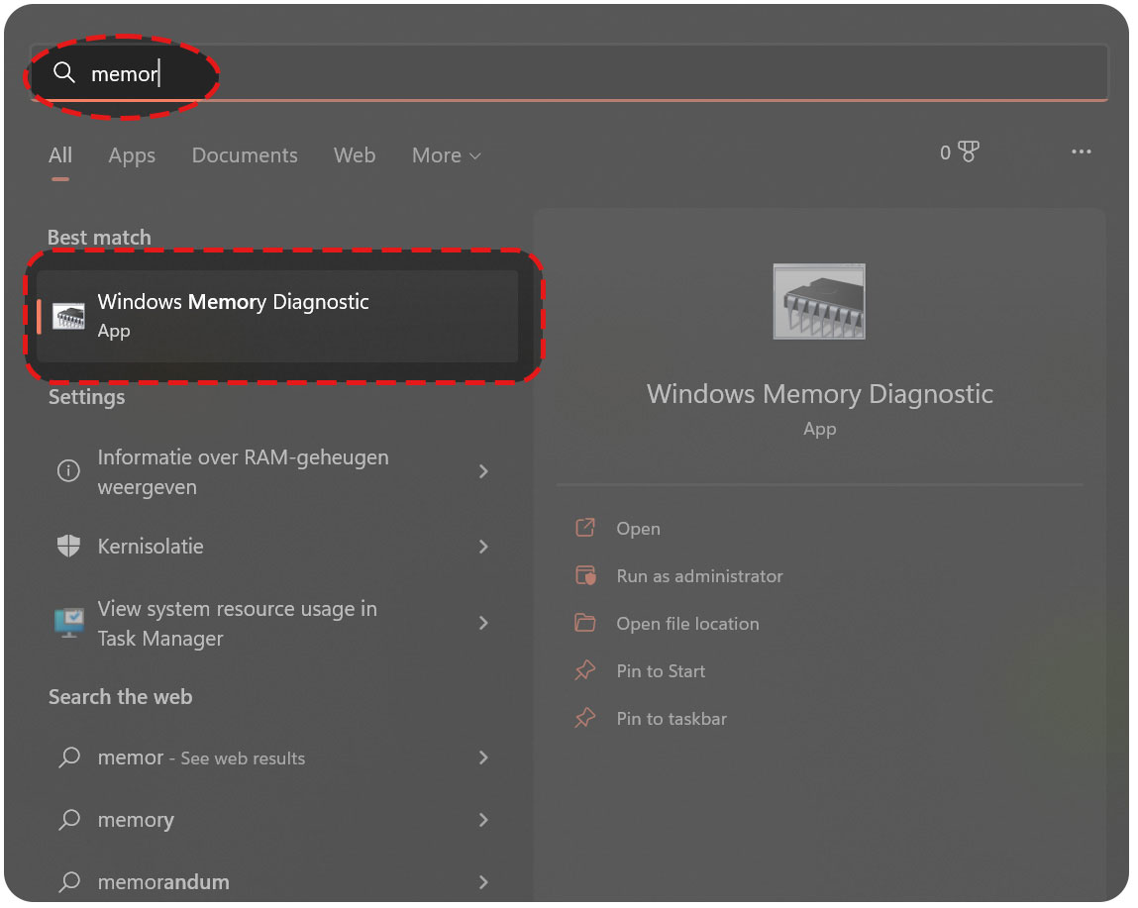Expand the 'memorandum' web suggestion chevron

pos(483,882)
